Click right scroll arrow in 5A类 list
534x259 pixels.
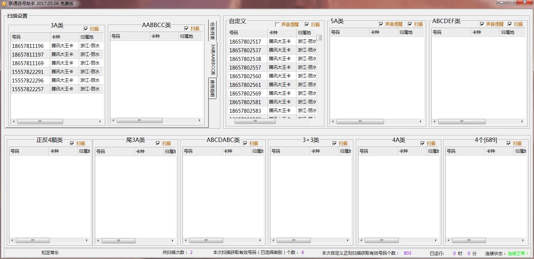coord(420,122)
